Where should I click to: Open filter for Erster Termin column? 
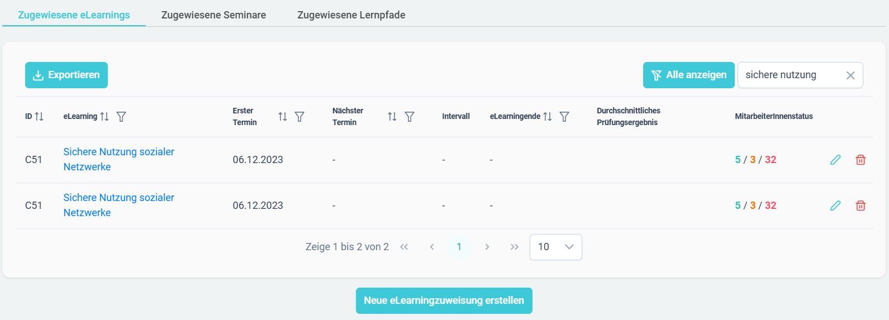299,116
